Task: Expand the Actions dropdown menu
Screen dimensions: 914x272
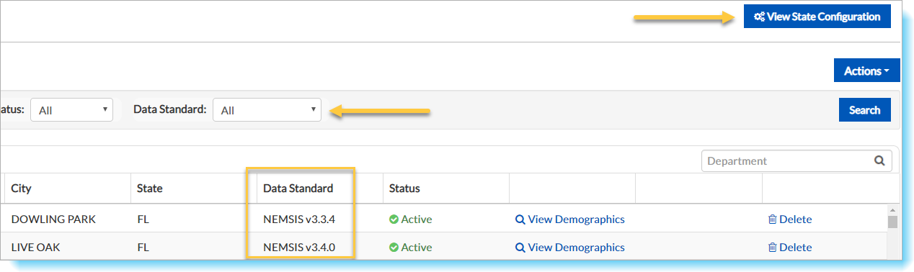Action: pyautogui.click(x=867, y=71)
